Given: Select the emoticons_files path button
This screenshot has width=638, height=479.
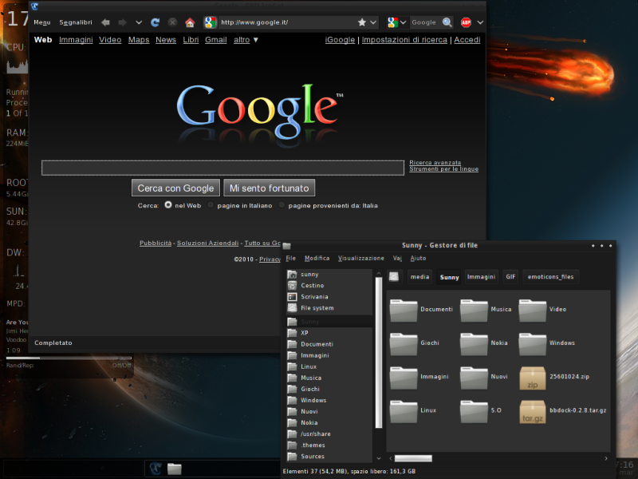Looking at the screenshot, I should (x=550, y=277).
